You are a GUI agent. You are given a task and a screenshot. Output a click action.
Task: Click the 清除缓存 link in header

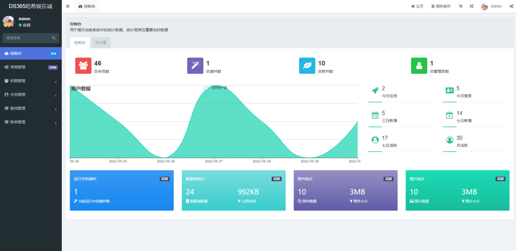pos(441,6)
